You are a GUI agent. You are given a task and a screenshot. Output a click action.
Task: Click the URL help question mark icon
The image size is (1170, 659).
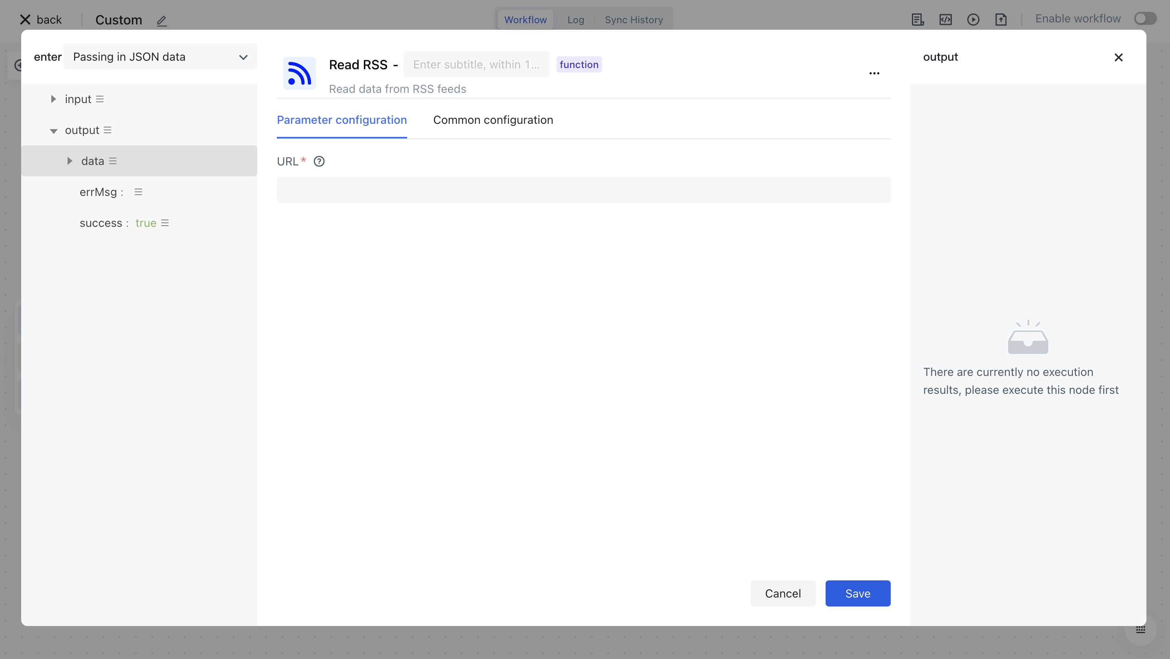pos(319,161)
